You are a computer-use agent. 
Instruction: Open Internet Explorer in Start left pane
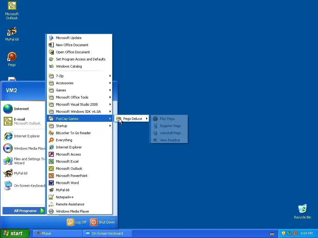[x=23, y=136]
